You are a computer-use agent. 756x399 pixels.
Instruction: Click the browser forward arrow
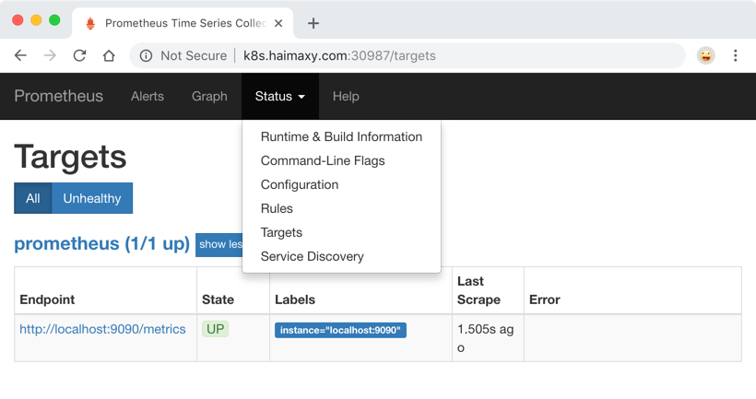[x=50, y=55]
